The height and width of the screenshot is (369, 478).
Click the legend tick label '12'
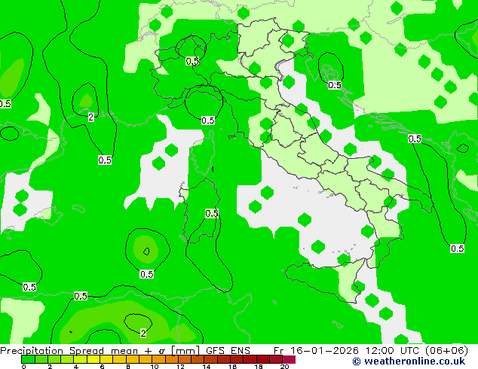click(180, 367)
